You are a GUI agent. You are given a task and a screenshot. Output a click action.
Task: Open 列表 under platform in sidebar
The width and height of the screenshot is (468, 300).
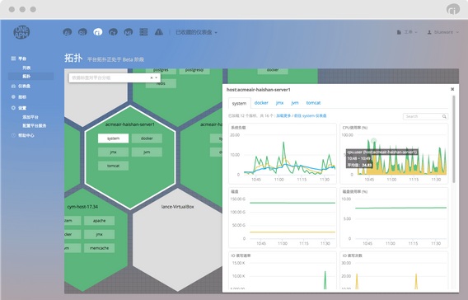[x=26, y=68]
